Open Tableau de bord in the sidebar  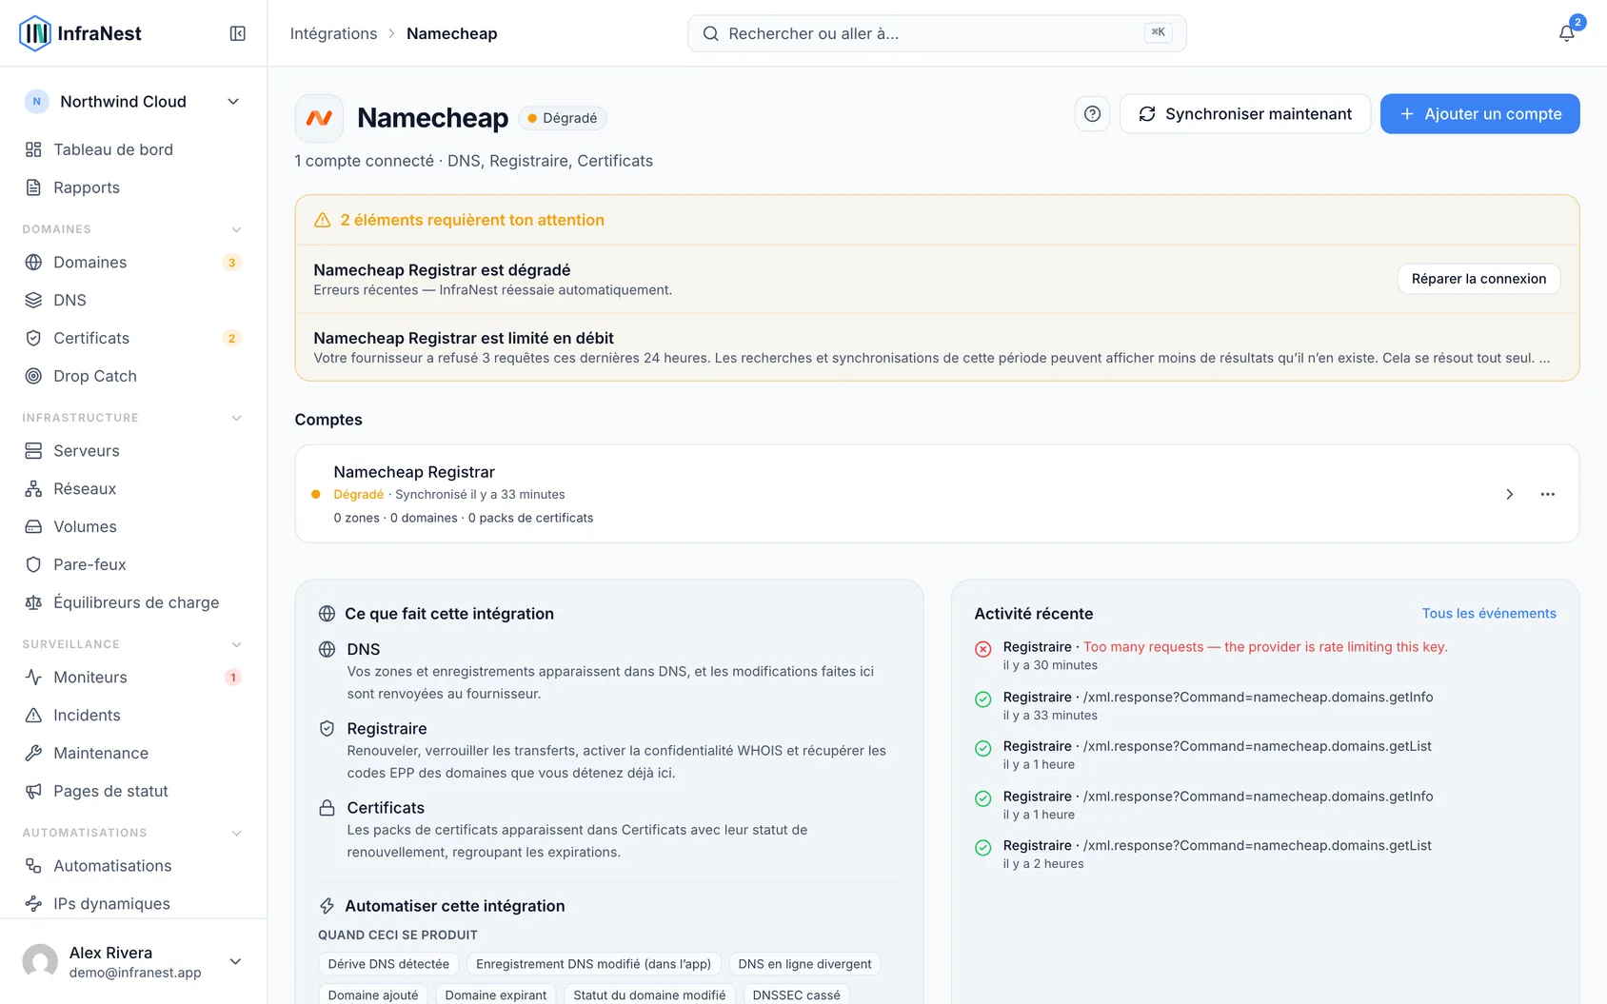[133, 149]
